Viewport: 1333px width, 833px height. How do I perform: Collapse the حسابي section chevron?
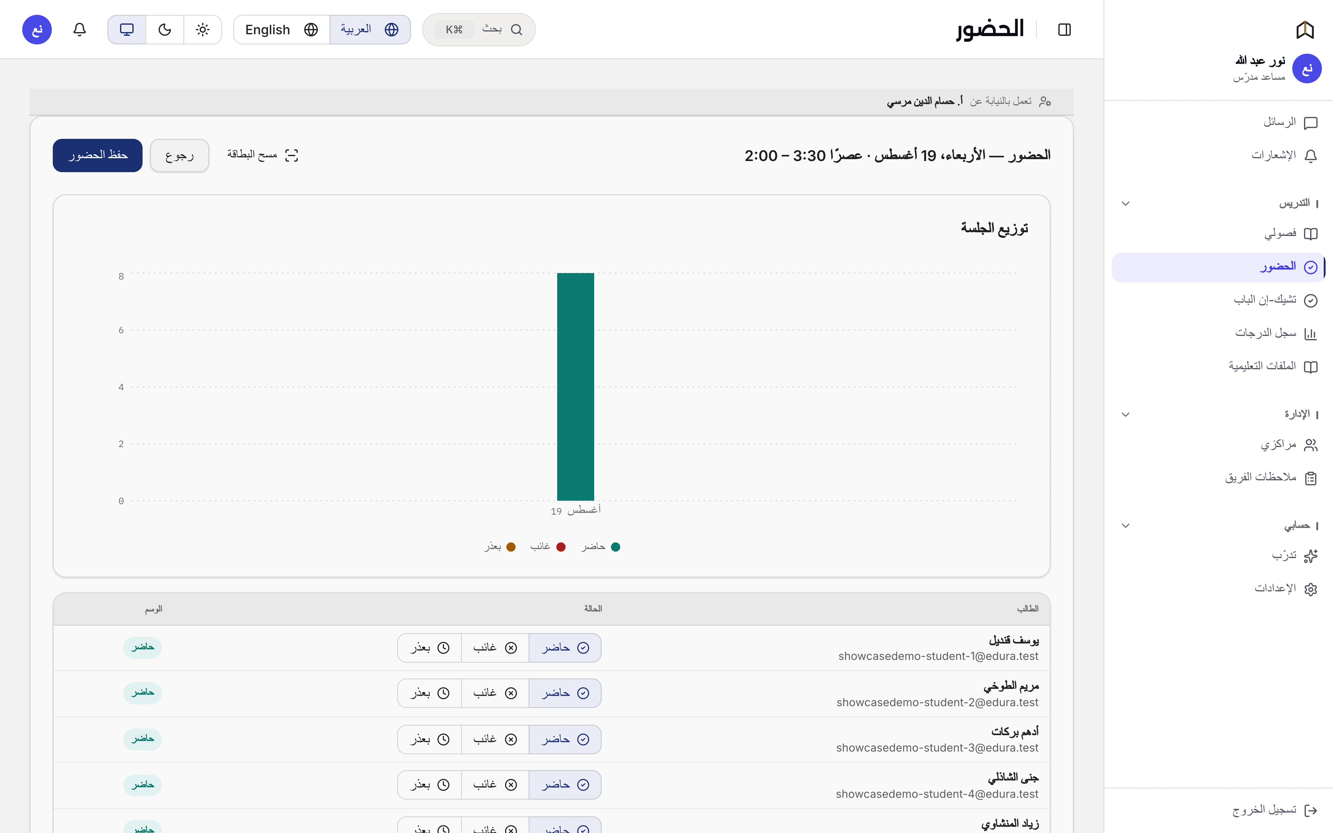1125,526
